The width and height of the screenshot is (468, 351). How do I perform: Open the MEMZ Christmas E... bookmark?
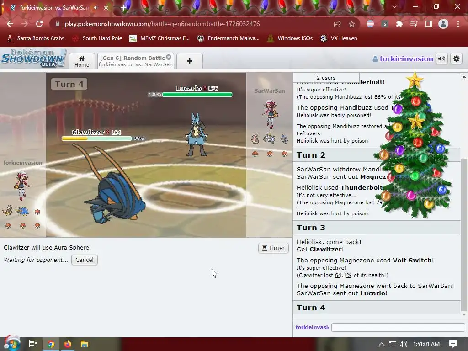(x=160, y=38)
